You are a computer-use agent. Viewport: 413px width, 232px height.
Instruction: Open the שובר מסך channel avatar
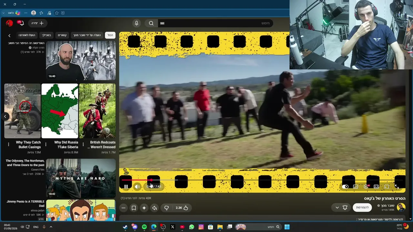click(401, 208)
